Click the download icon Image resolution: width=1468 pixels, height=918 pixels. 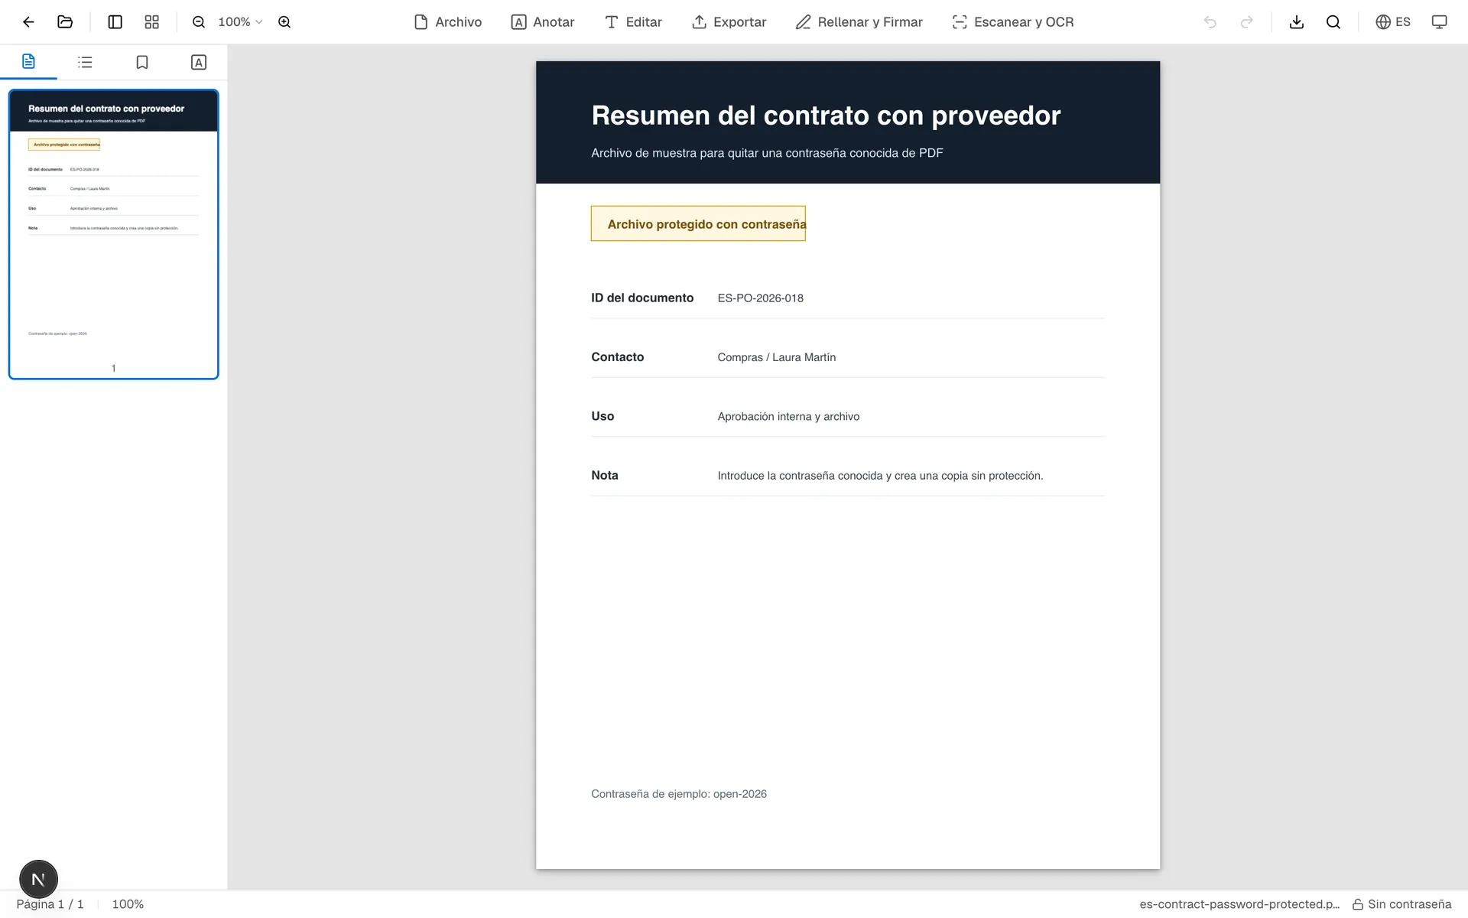1297,22
